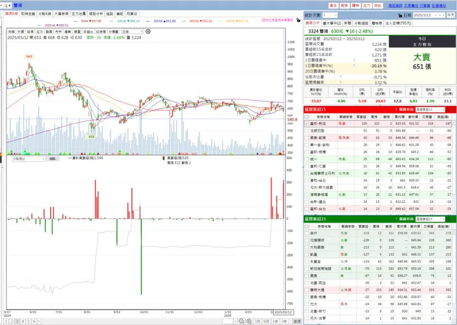Toggle the 本益比 chart overlay button
Image resolution: width=457 pixels, height=325 pixels.
pos(88,31)
